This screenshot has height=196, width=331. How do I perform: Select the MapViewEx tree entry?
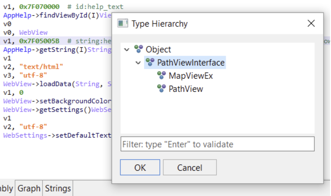(x=191, y=76)
